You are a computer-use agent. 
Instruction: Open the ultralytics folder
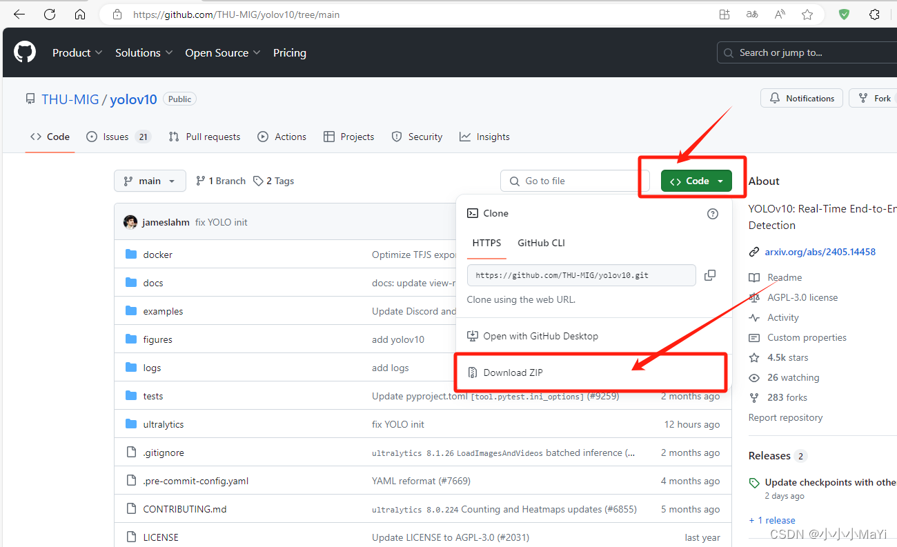(x=164, y=424)
